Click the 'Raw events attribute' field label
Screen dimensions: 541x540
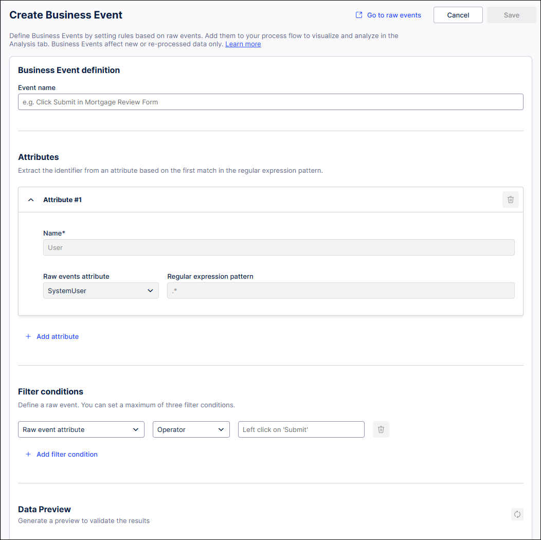pyautogui.click(x=76, y=276)
